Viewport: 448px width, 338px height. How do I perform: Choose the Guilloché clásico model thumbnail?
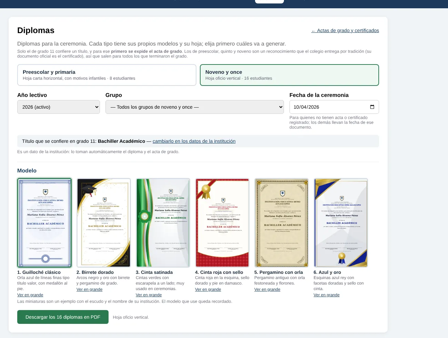tap(45, 223)
